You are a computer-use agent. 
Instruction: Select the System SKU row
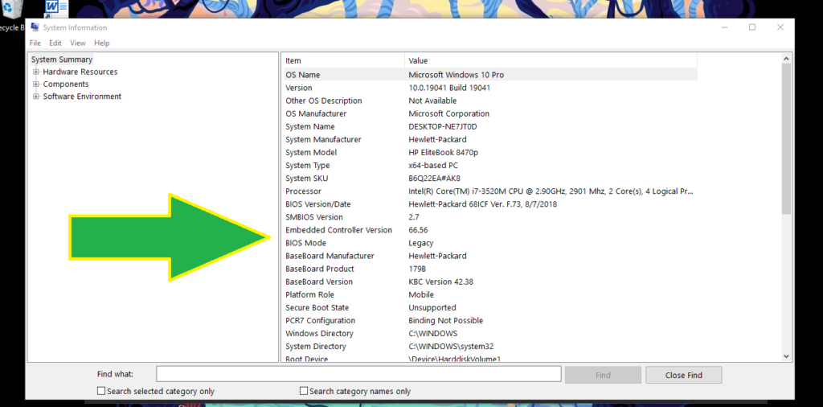point(490,178)
